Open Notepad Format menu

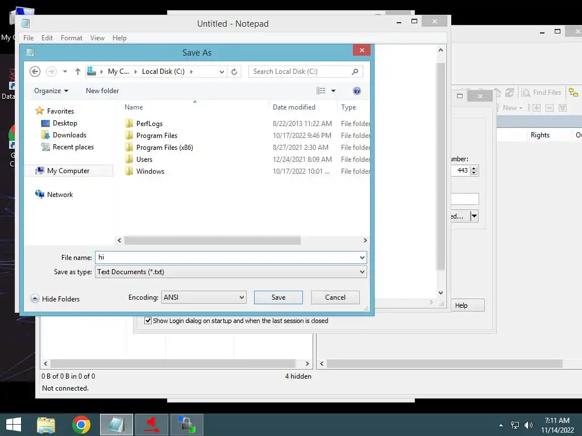point(71,38)
